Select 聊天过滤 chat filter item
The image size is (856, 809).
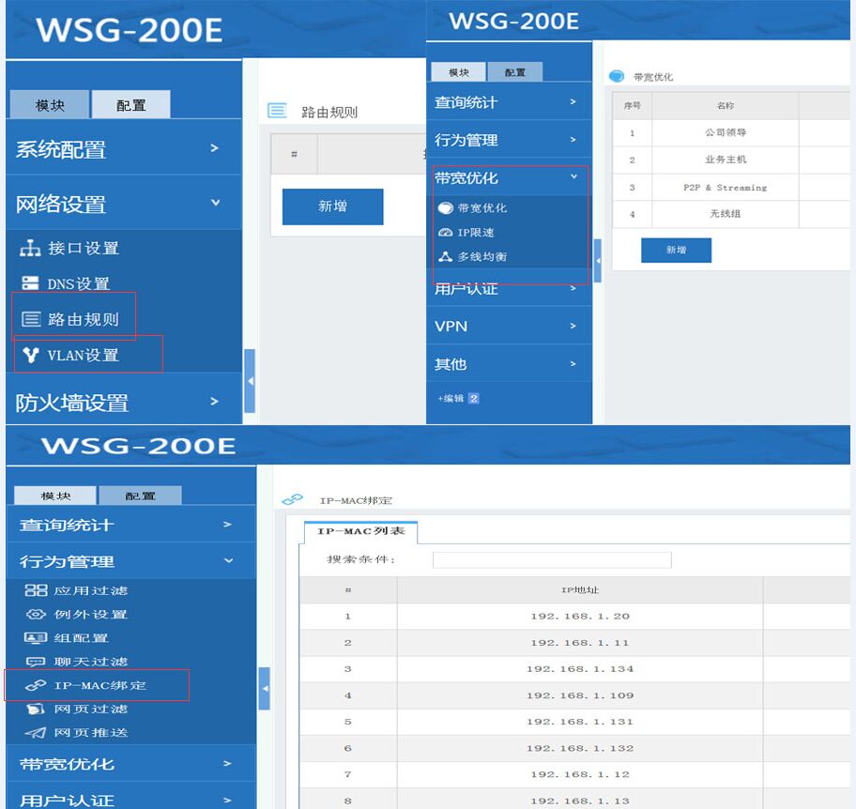pyautogui.click(x=90, y=662)
